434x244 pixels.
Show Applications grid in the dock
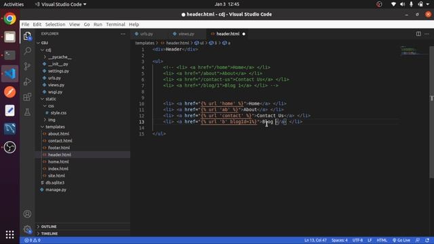9,235
